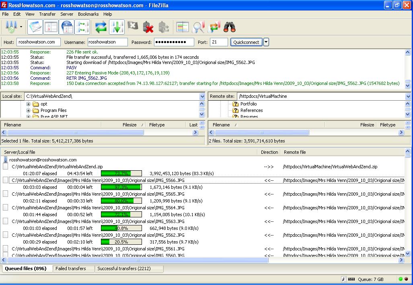Click the Username input field

click(108, 42)
